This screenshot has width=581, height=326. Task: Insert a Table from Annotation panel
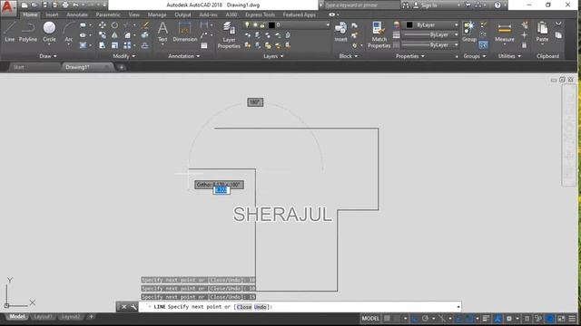click(204, 45)
